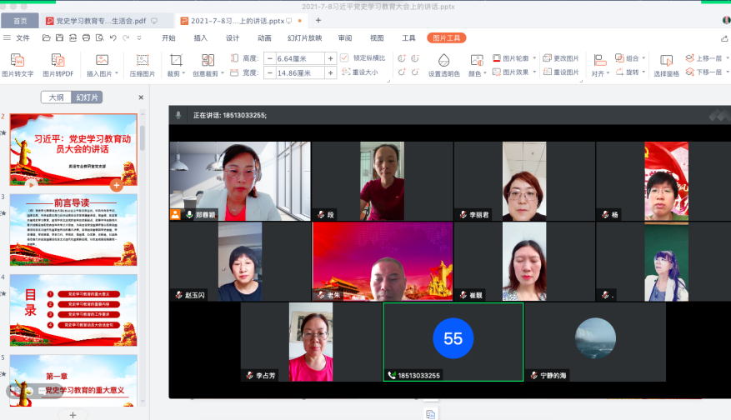This screenshot has width=731, height=420.
Task: Switch slide panel to 大纲 outline view
Action: (56, 97)
